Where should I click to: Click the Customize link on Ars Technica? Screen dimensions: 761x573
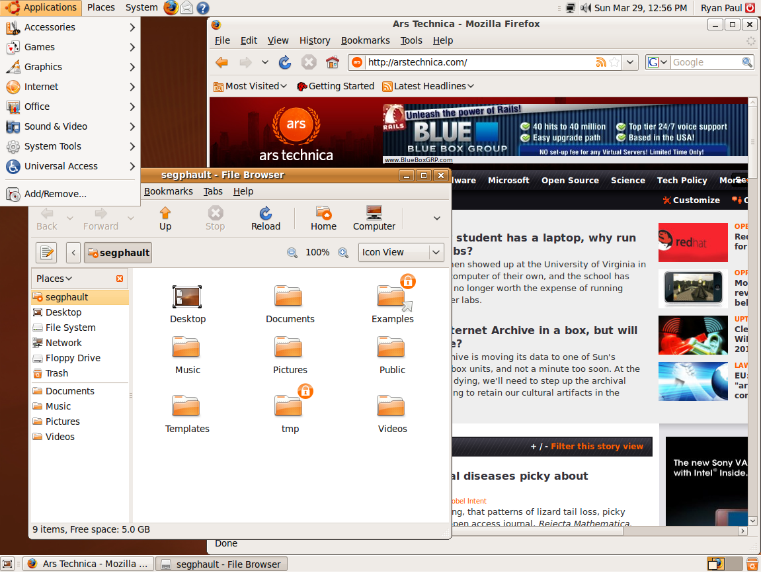(691, 200)
